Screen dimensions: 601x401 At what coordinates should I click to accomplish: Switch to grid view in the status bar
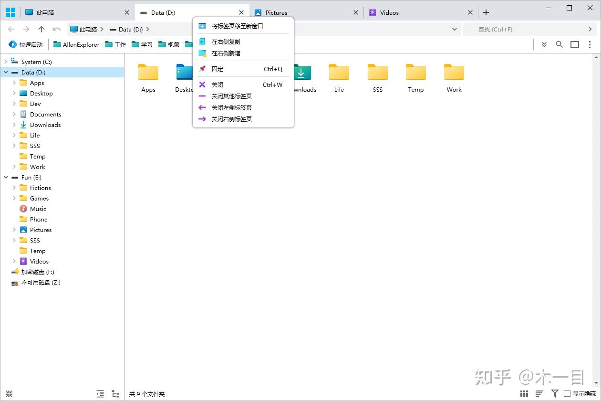(524, 393)
